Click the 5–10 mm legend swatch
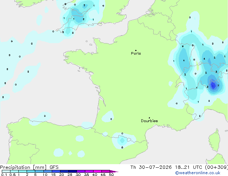228x176 pixels. [39, 171]
